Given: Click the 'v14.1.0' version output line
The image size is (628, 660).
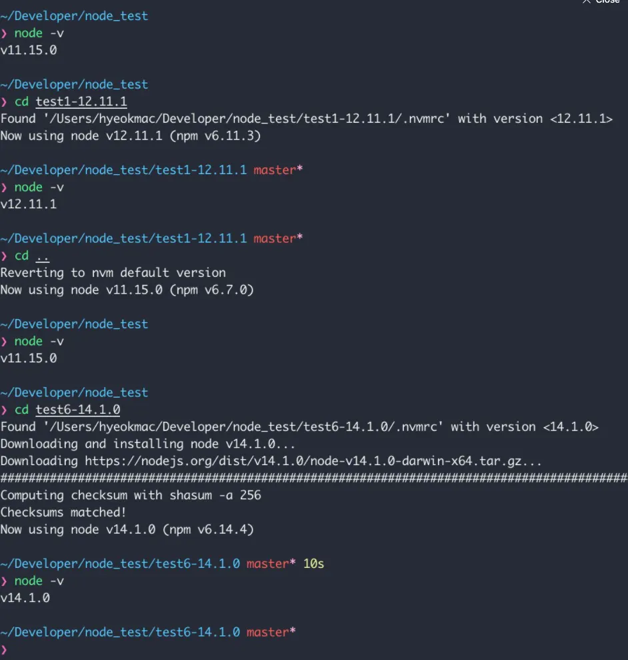Looking at the screenshot, I should 25,598.
